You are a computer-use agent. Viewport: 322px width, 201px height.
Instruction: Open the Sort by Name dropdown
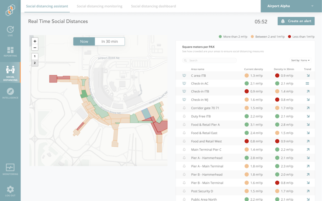coord(301,60)
